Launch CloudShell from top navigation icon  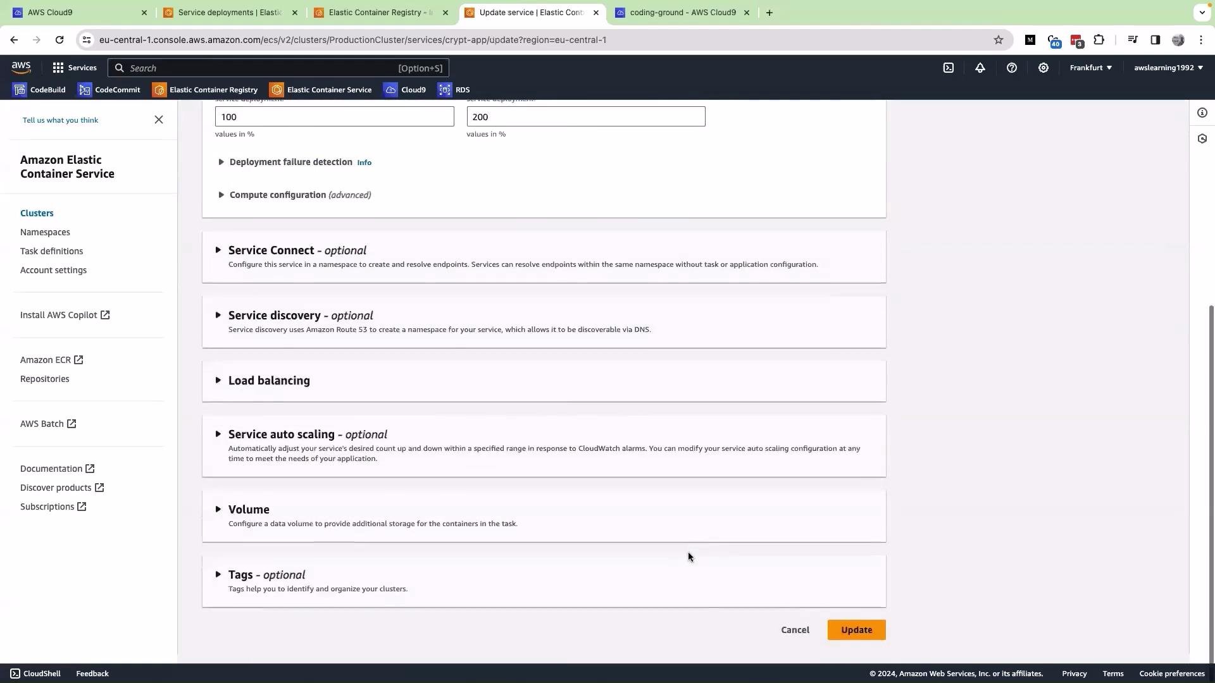[x=948, y=68]
